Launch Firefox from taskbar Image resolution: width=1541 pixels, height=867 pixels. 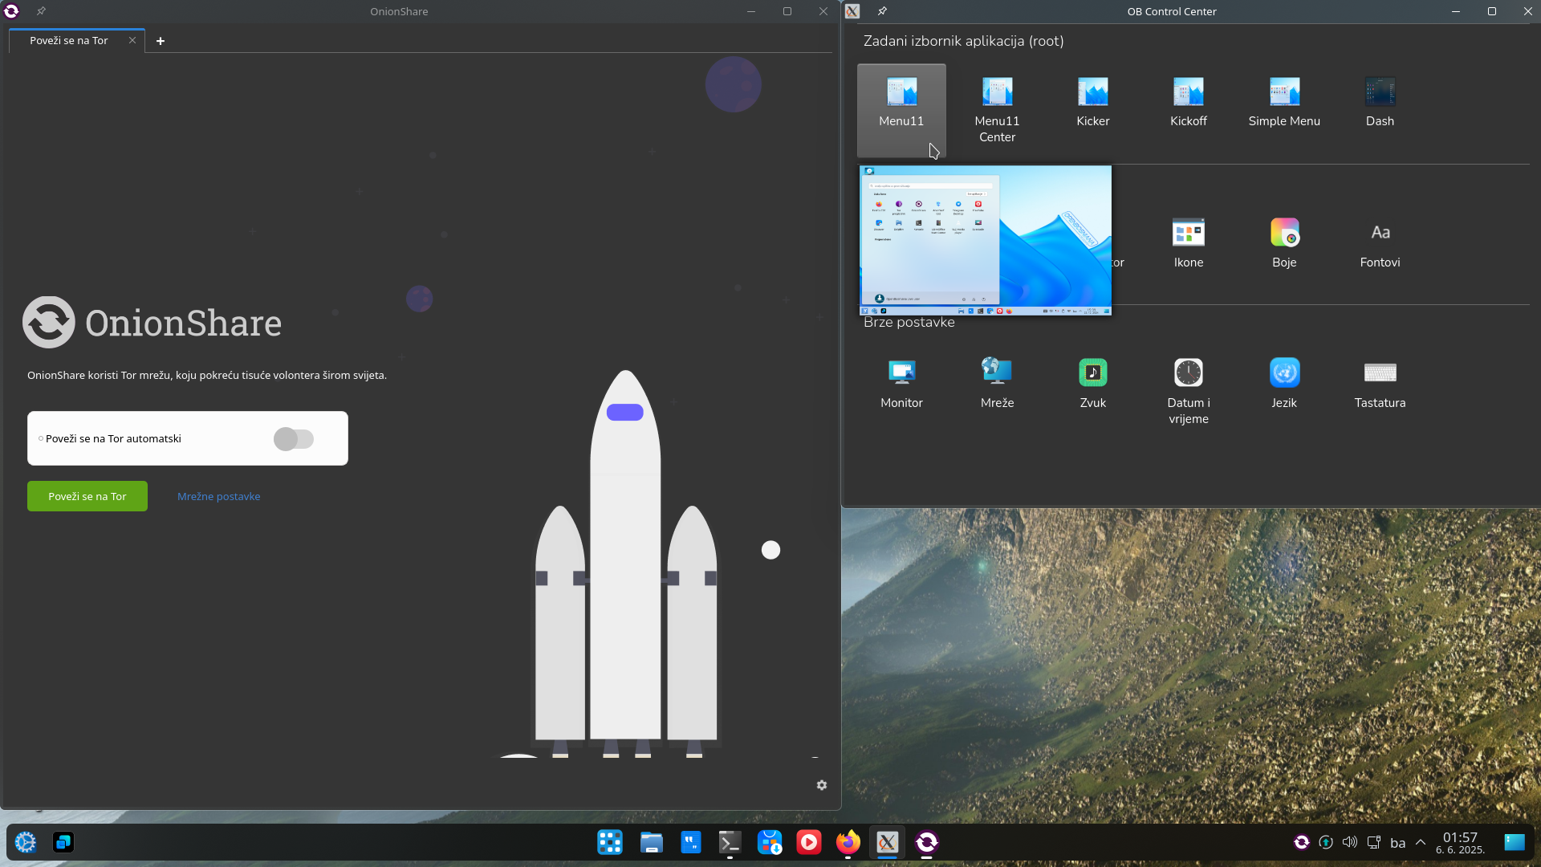848,842
